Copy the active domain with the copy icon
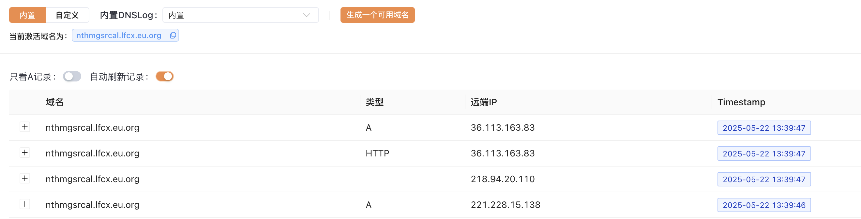Screen dimensions: 861x219 pyautogui.click(x=173, y=36)
